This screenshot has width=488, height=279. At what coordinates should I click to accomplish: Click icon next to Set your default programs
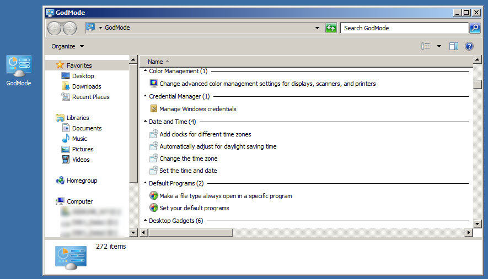[154, 207]
